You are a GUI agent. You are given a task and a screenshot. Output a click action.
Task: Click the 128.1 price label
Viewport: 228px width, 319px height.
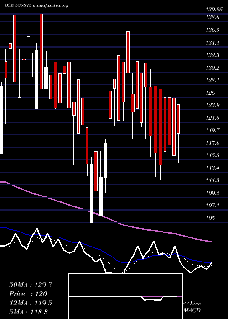click(213, 80)
